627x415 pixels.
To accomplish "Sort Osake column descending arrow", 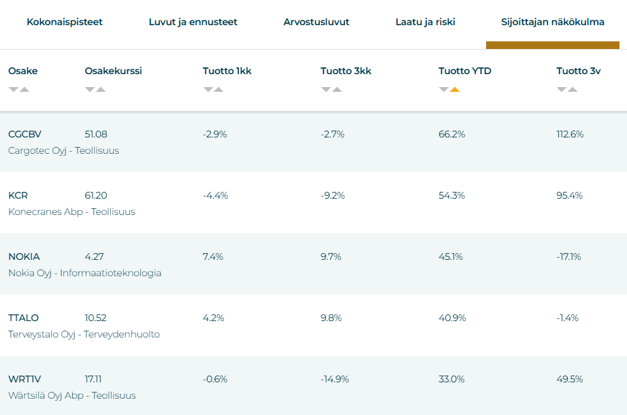I will tap(14, 90).
